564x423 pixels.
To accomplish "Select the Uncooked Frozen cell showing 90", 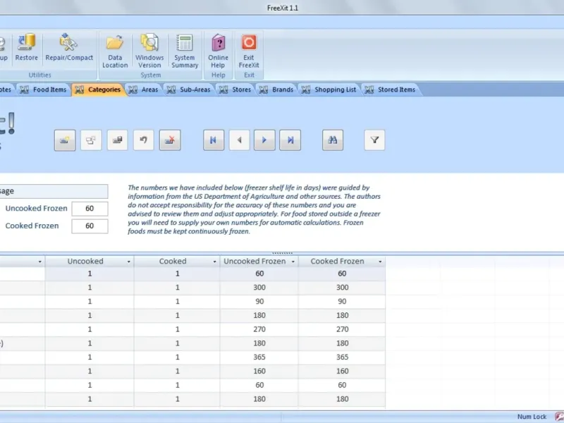I will coord(259,302).
